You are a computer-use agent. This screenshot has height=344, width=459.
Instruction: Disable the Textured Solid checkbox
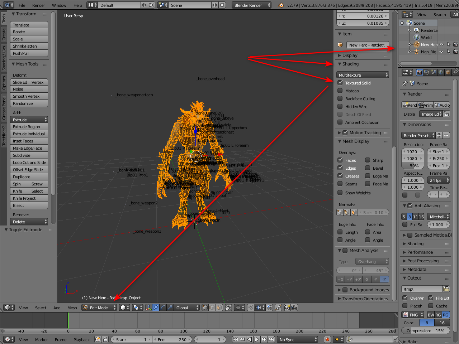click(x=340, y=83)
